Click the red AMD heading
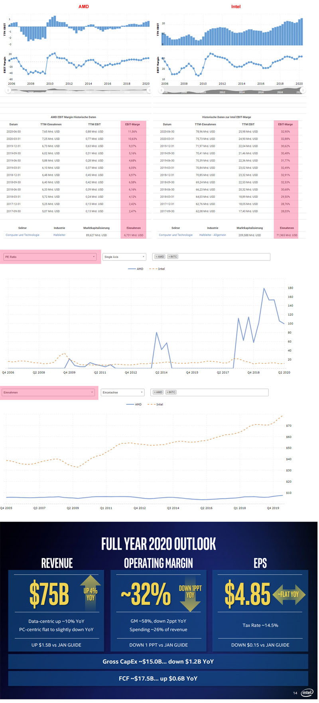 [x=83, y=7]
